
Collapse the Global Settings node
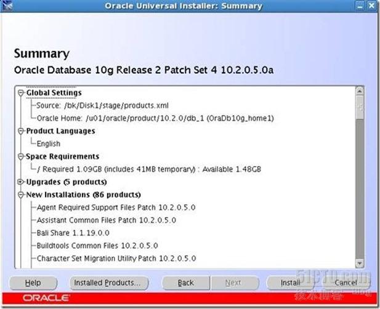(x=21, y=93)
